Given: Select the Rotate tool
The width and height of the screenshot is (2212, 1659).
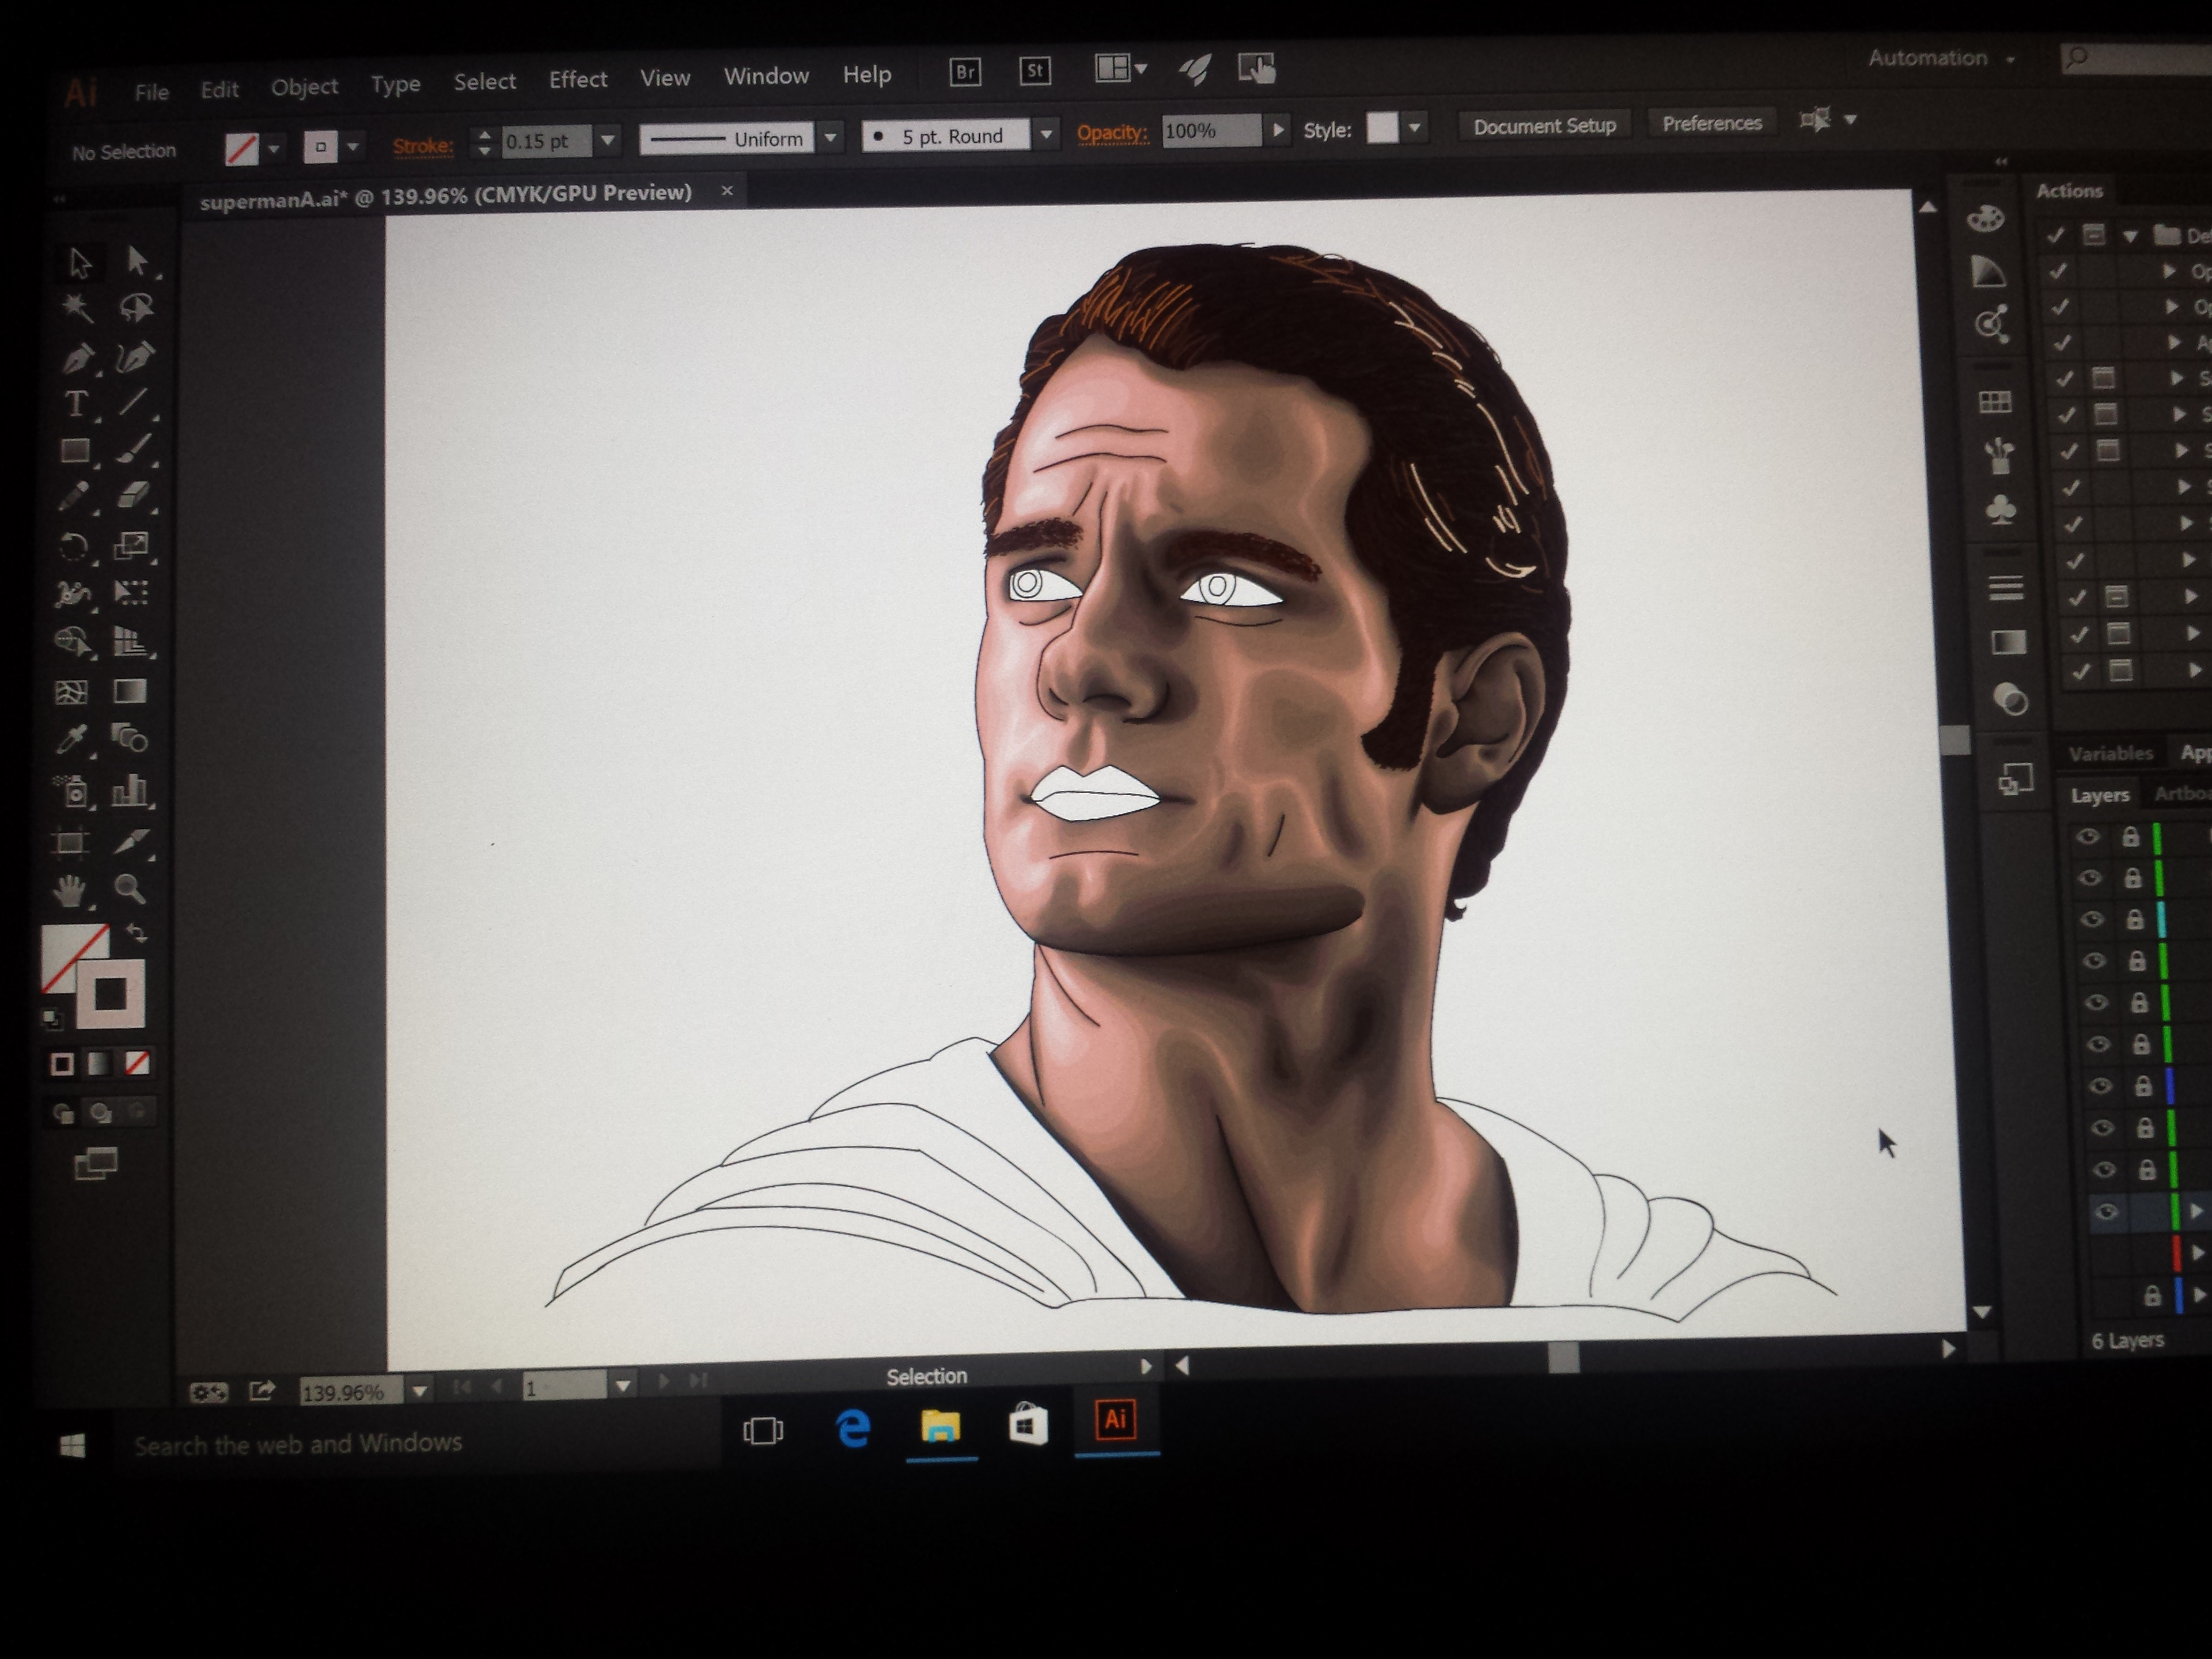Looking at the screenshot, I should coord(74,547).
